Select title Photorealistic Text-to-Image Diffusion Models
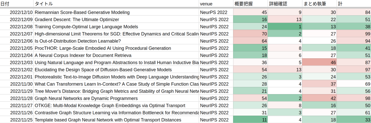The height and width of the screenshot is (123, 371). (116, 77)
